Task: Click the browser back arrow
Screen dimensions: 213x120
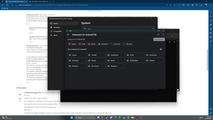Action: 3,5
